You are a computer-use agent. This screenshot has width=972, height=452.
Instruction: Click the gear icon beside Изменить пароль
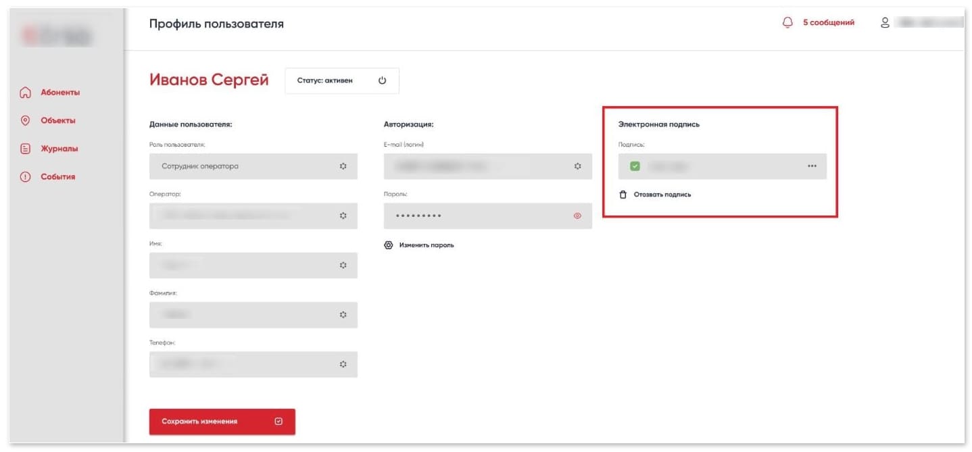pyautogui.click(x=388, y=245)
